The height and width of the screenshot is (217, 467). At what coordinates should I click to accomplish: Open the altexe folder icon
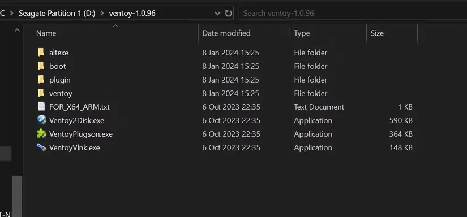coord(41,53)
